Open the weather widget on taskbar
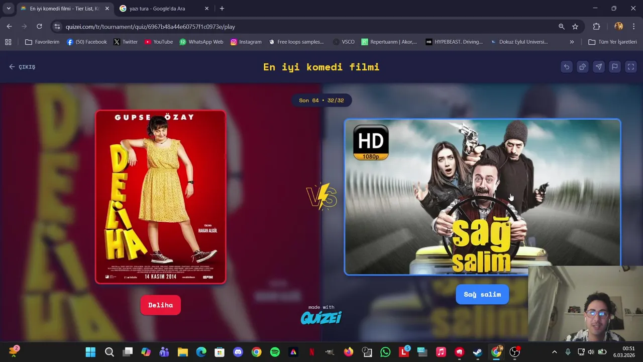This screenshot has height=362, width=643. point(13,351)
